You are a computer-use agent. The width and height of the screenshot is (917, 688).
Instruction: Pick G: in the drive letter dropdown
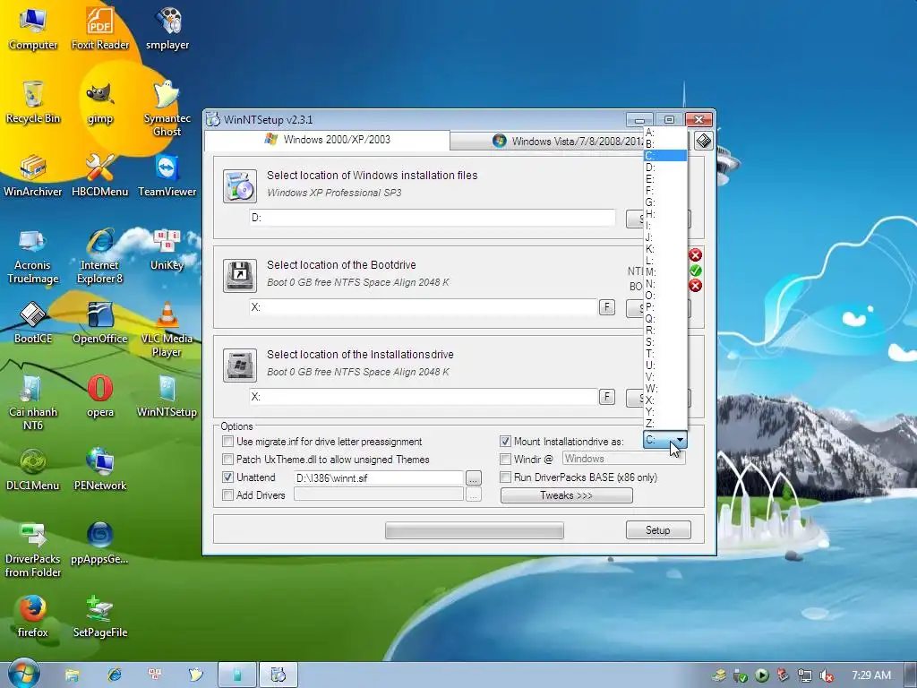(665, 202)
